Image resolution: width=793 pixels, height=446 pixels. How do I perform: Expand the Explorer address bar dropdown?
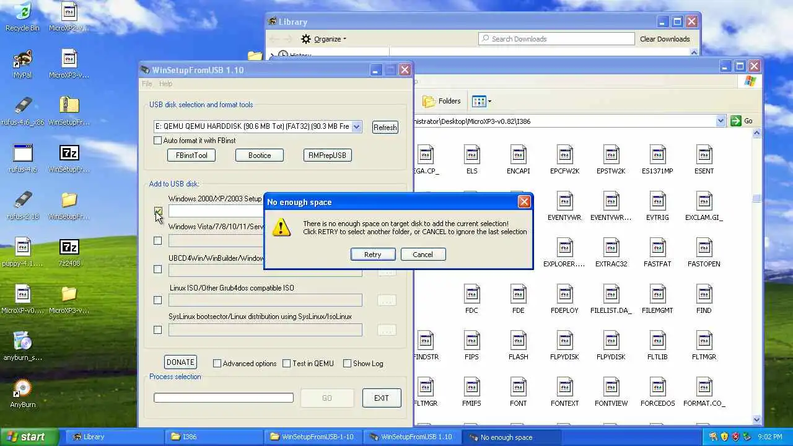coord(721,121)
